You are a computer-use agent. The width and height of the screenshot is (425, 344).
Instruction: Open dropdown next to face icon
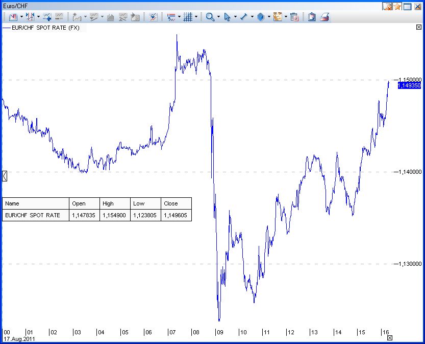(286, 17)
